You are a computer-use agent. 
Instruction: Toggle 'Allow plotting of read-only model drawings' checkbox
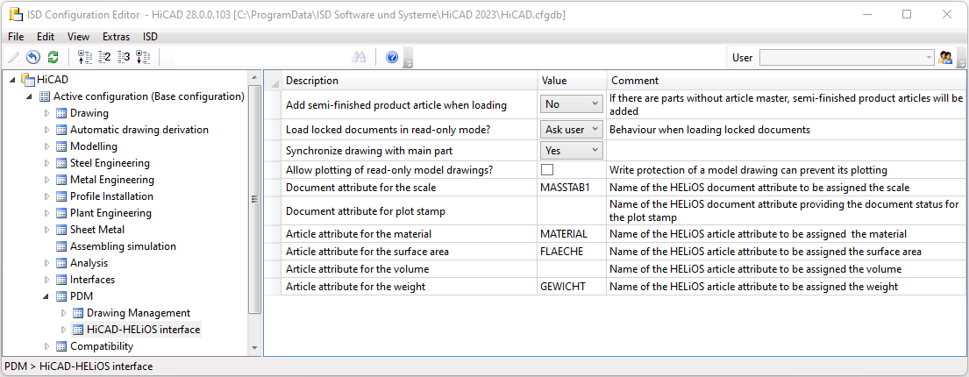[547, 170]
